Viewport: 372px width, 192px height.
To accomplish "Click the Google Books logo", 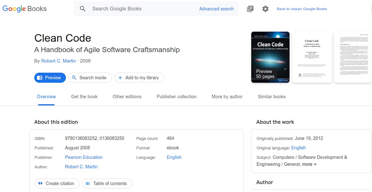I will pyautogui.click(x=24, y=9).
